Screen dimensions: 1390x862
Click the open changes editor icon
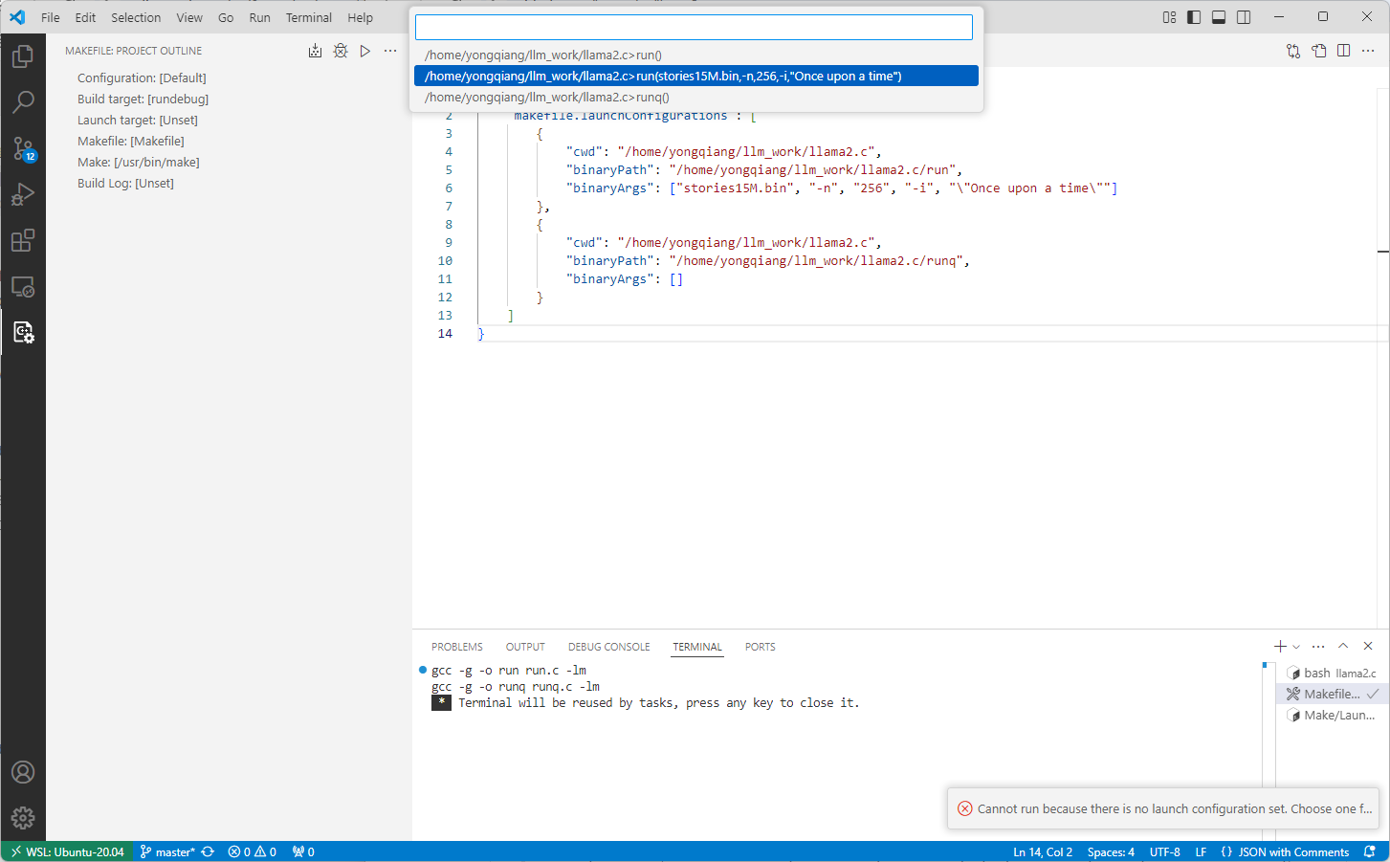[1293, 51]
